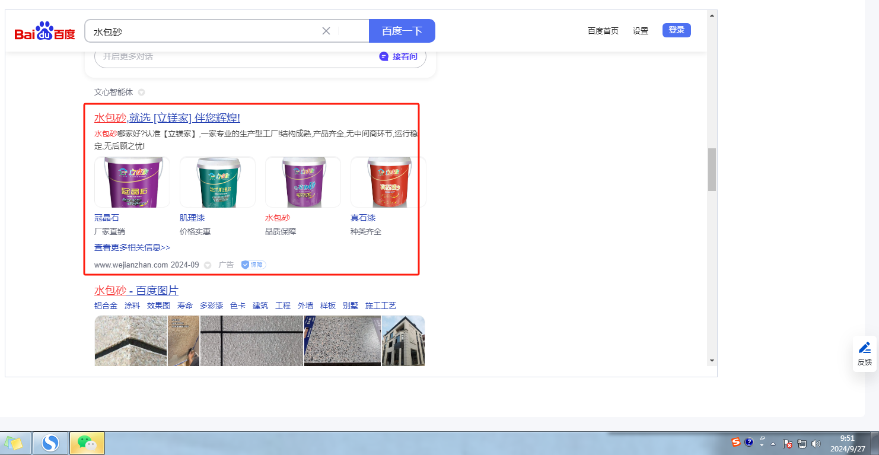Viewport: 879px width, 455px height.
Task: Click the red-flag Action Center tray icon
Action: [x=788, y=443]
